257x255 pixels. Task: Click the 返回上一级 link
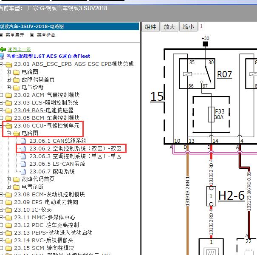[19, 49]
